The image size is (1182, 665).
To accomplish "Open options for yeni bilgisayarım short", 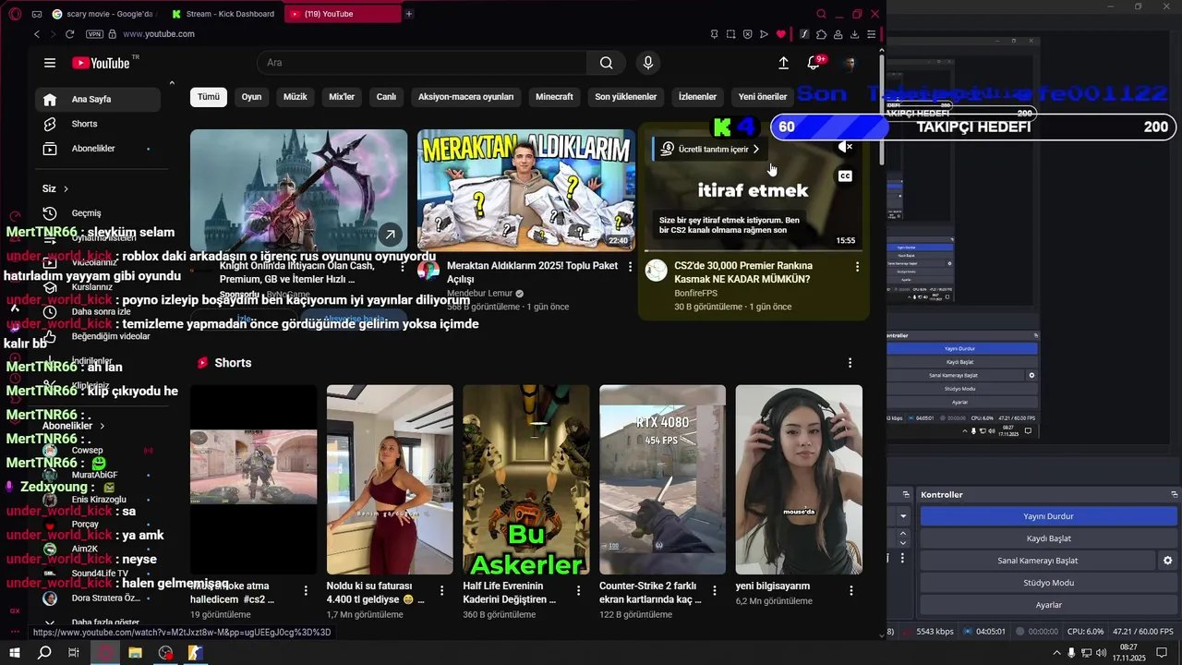I will tap(850, 590).
